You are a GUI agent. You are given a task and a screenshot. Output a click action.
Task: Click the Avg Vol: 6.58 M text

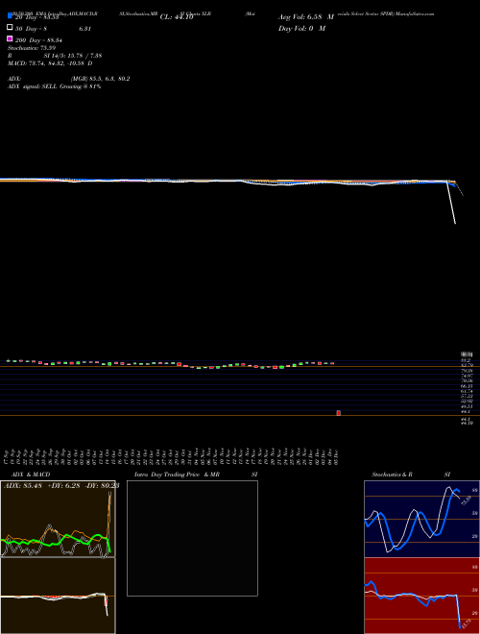pyautogui.click(x=306, y=17)
